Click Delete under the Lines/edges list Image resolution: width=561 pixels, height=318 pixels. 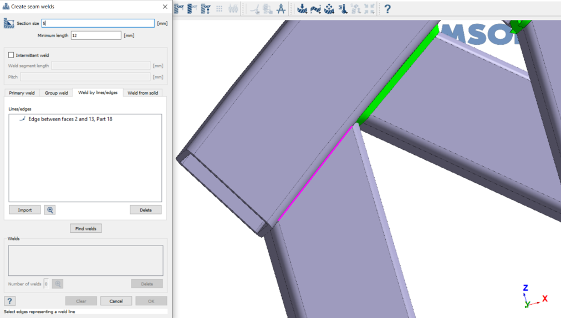(145, 210)
